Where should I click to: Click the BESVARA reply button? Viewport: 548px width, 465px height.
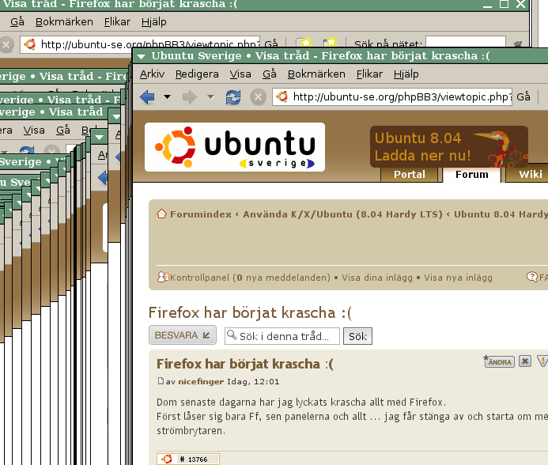click(183, 335)
